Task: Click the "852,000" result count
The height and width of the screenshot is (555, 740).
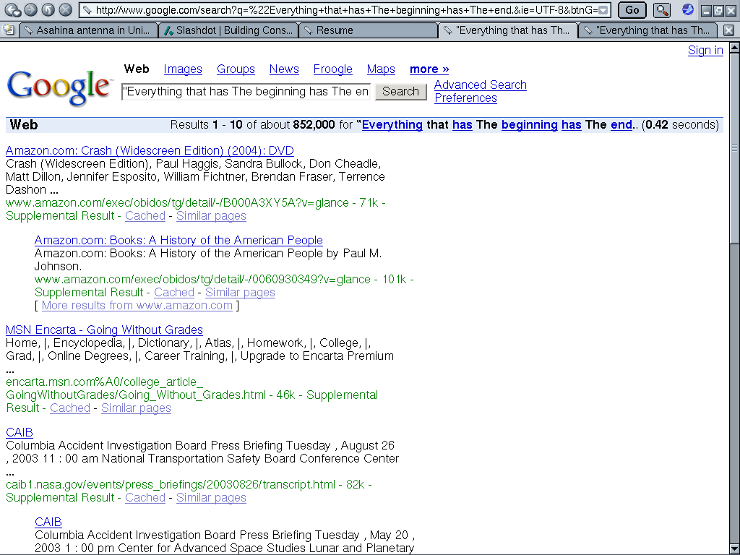Action: pyautogui.click(x=314, y=124)
